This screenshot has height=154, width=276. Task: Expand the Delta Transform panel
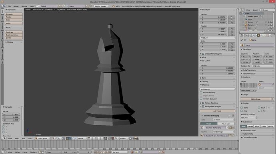point(249,70)
